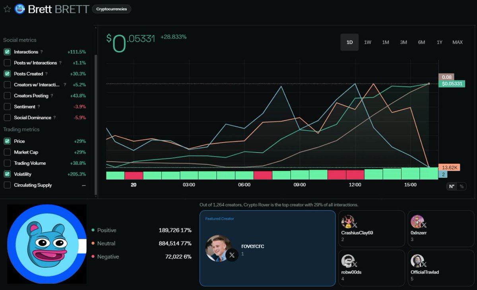Click the Positive 189,726 17% row
The height and width of the screenshot is (290, 477).
coord(141,230)
